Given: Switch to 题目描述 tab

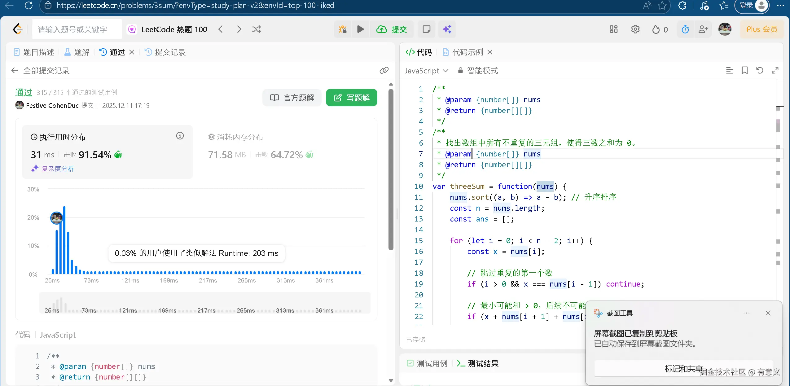Looking at the screenshot, I should (34, 52).
